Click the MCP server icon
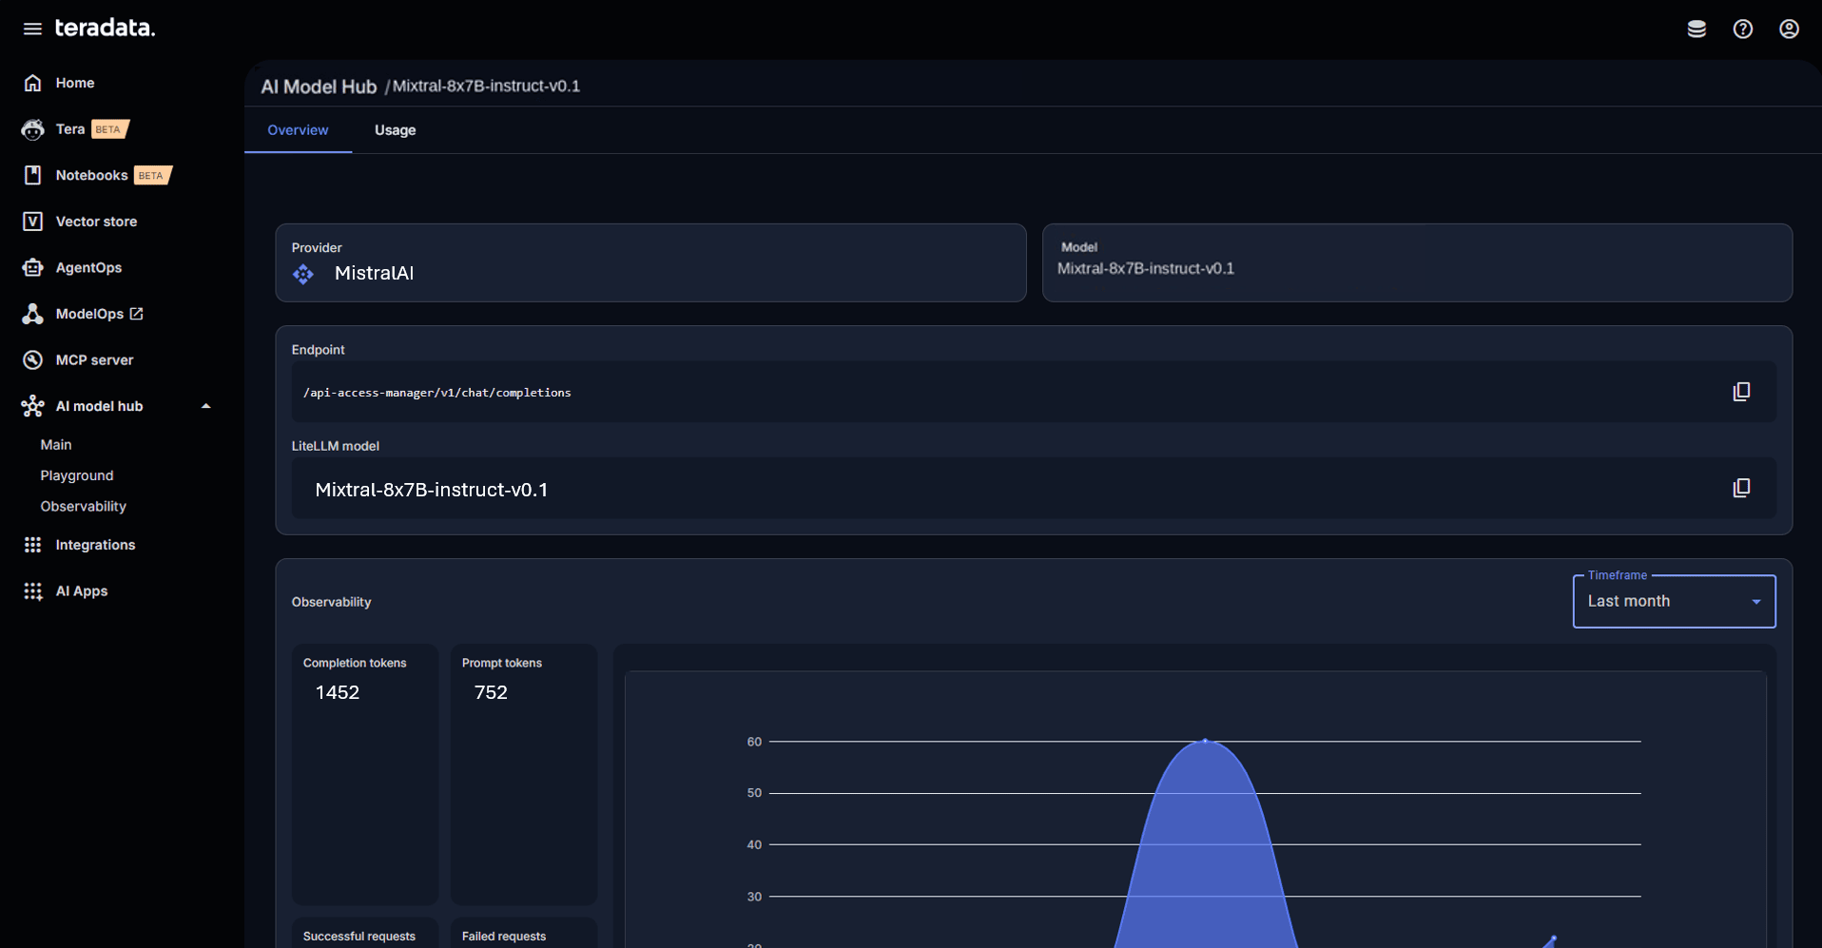This screenshot has width=1822, height=948. [33, 360]
